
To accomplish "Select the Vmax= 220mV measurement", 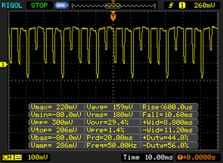I will click(x=54, y=107).
